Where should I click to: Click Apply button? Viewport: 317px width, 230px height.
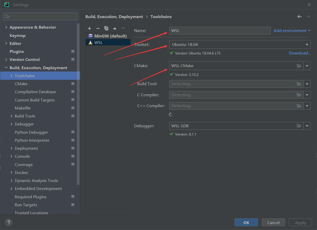pos(300,223)
